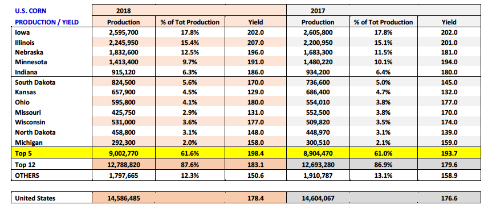Image resolution: width=488 pixels, height=209 pixels.
Task: Select Top 5 2018 production 9,002,770
Action: (x=124, y=153)
